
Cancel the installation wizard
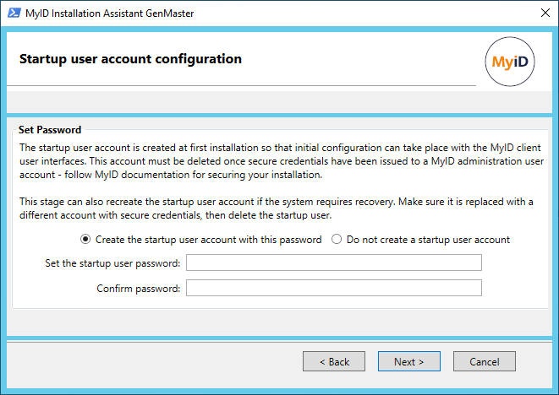click(x=484, y=361)
